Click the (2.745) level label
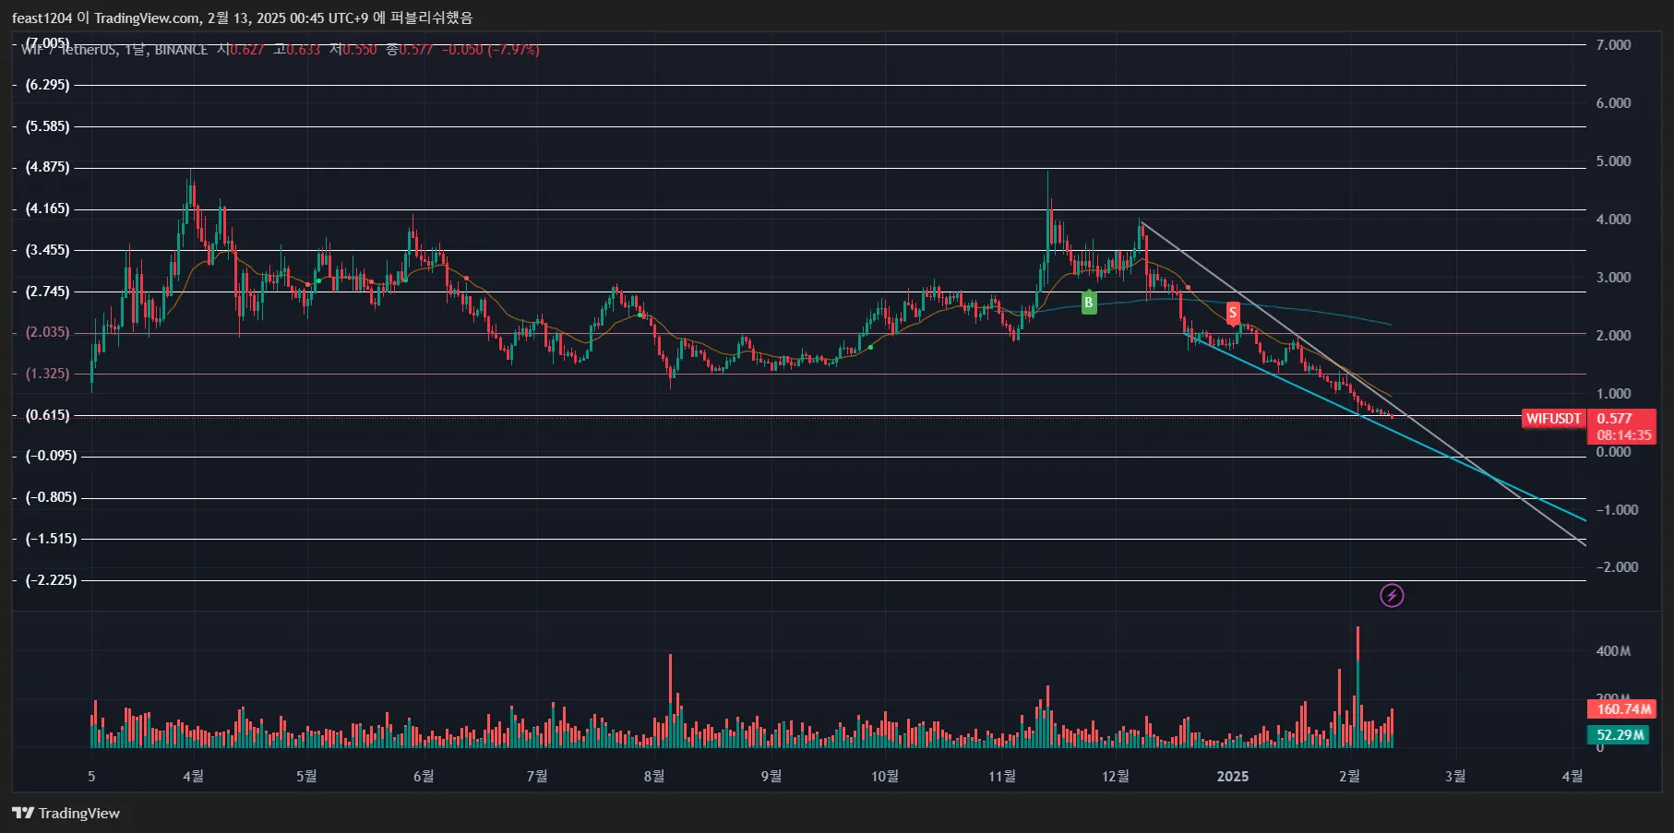Screen dimensions: 1674x833 [47, 292]
